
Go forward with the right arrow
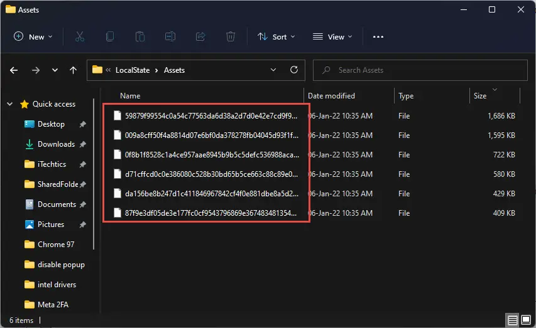click(x=36, y=70)
